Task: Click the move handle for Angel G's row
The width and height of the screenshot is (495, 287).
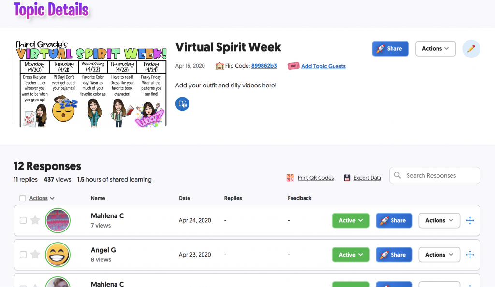Action: click(470, 255)
